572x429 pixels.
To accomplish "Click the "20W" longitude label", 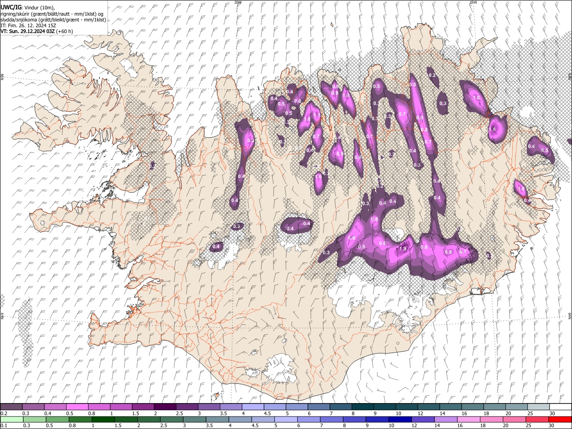I will [238, 2].
